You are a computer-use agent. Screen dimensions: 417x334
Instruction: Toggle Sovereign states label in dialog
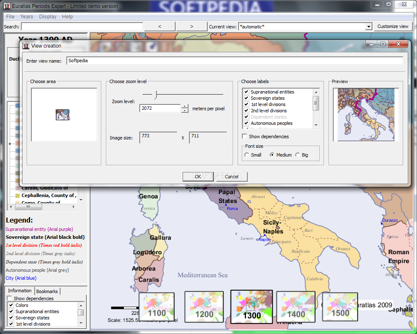pyautogui.click(x=246, y=98)
